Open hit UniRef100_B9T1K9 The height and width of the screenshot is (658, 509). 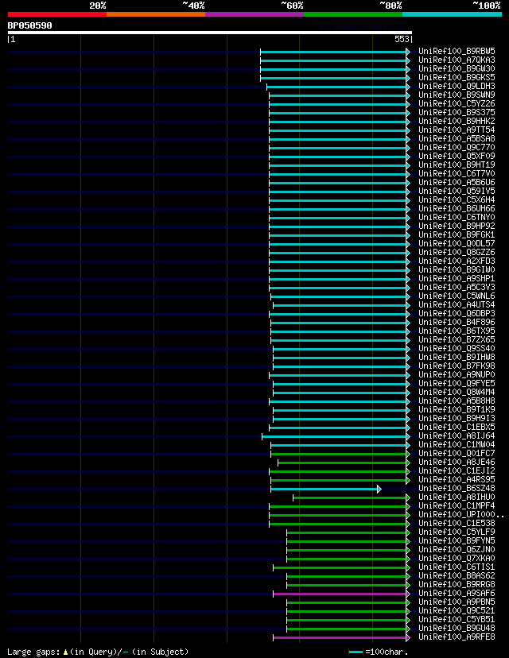[457, 409]
